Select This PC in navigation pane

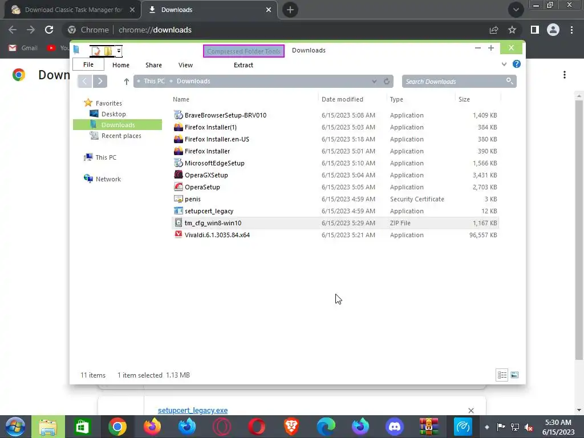tap(106, 157)
